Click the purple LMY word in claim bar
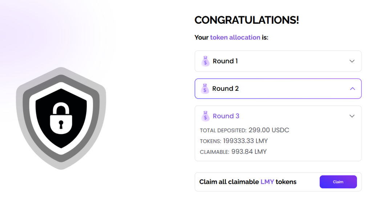 [267, 182]
